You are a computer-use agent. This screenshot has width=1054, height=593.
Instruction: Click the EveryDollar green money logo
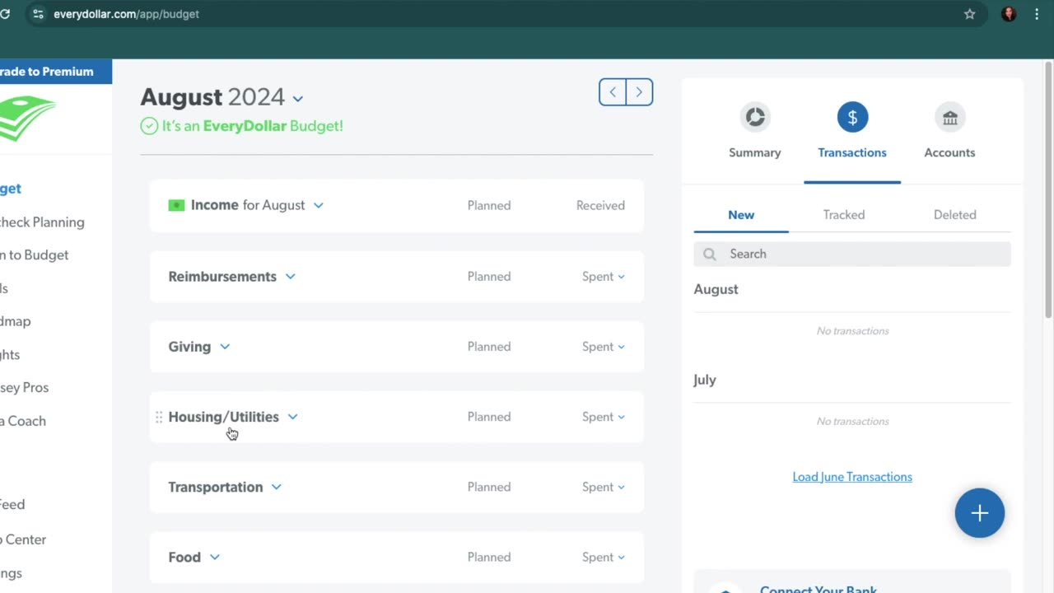pos(26,117)
